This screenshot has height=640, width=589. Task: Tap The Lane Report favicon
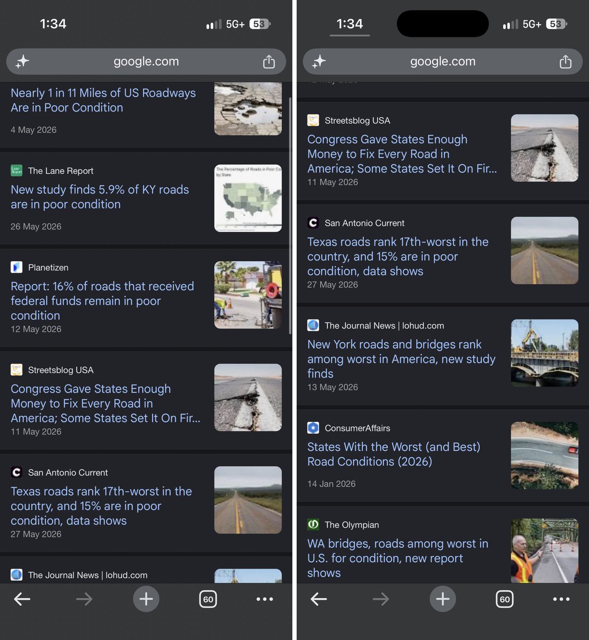pos(17,171)
